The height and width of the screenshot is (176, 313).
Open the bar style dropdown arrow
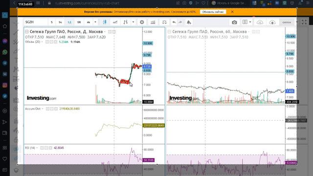[133, 22]
